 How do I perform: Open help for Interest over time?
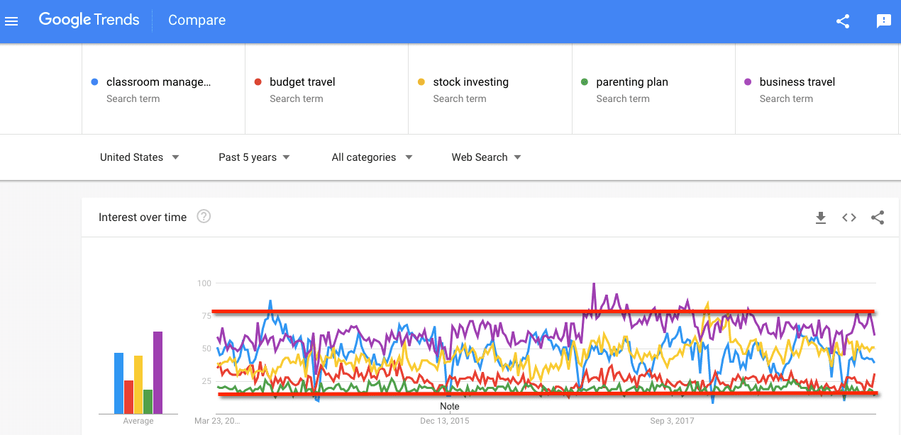tap(204, 217)
